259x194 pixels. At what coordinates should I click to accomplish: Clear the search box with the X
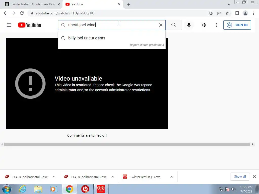161,25
